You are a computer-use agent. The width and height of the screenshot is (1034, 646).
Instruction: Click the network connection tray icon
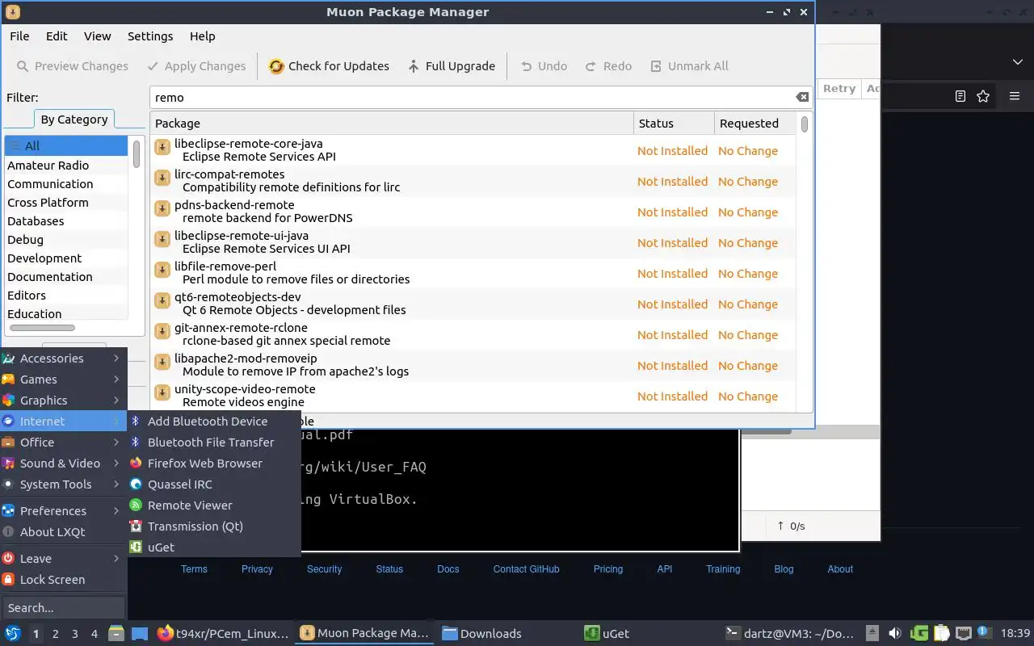(x=963, y=633)
